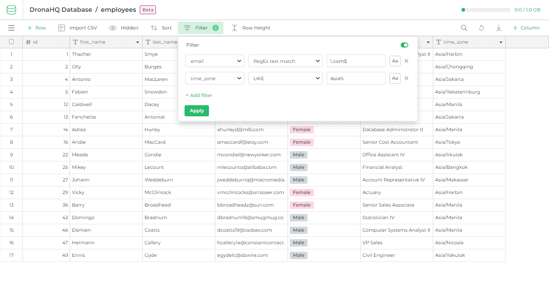Click the cell 'Thacher'
The height and width of the screenshot is (289, 549).
(x=106, y=54)
